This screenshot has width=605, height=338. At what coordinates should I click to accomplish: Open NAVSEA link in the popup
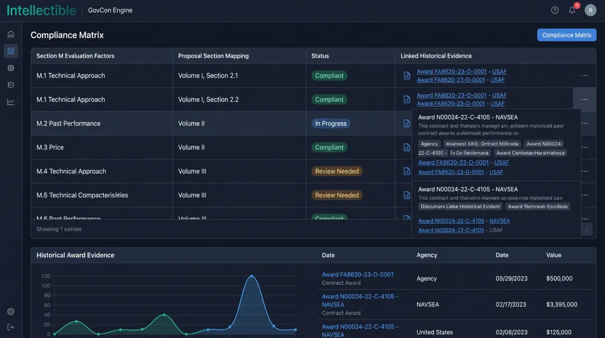[x=499, y=221]
